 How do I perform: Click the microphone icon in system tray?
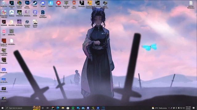click(179, 108)
